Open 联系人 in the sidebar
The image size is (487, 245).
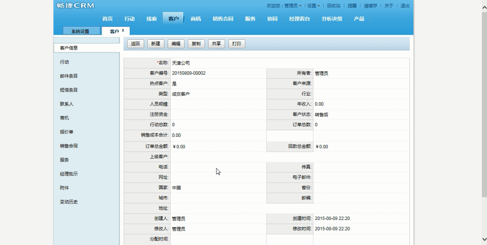(x=66, y=104)
